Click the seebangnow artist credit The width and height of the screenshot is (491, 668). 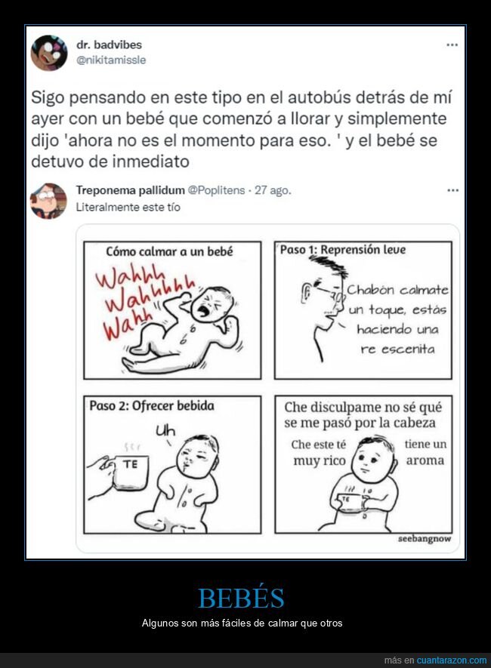click(424, 539)
